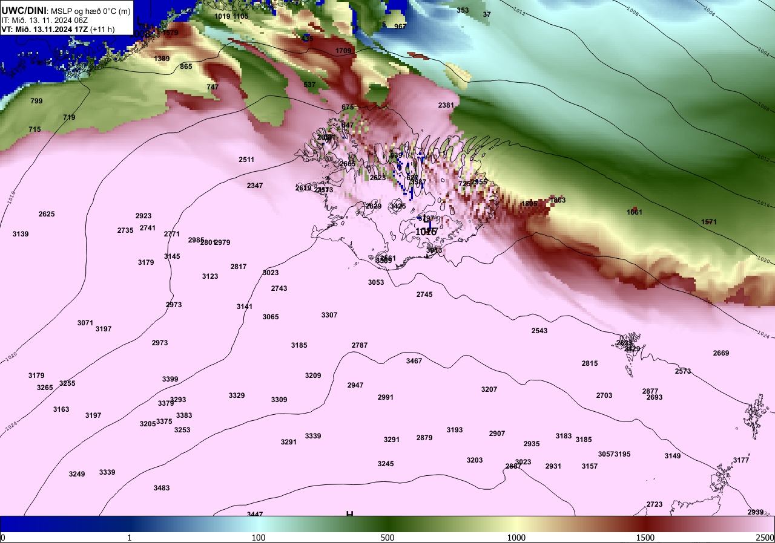Click the freezing level value 865
The width and height of the screenshot is (775, 543).
click(186, 67)
